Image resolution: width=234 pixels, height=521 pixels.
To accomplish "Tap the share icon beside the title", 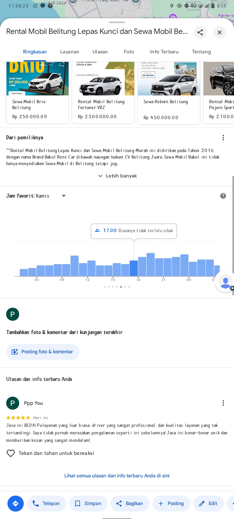I will coord(200,32).
